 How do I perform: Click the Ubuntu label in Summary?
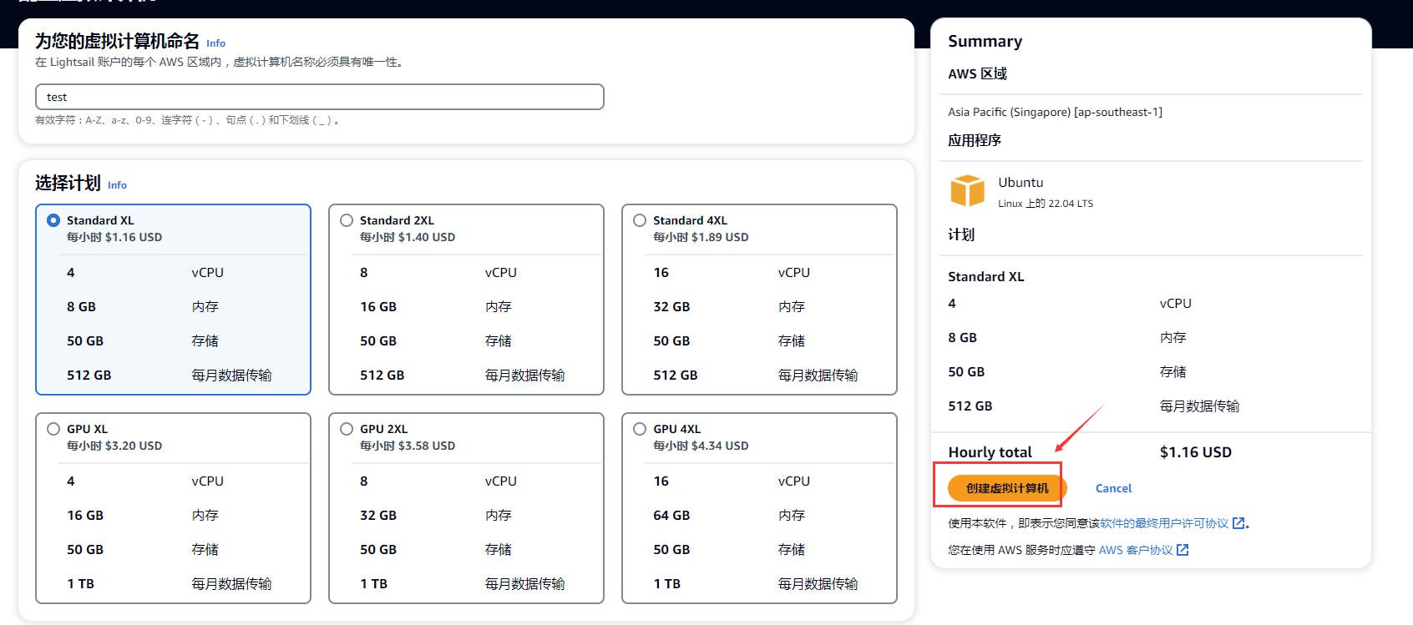click(1020, 183)
